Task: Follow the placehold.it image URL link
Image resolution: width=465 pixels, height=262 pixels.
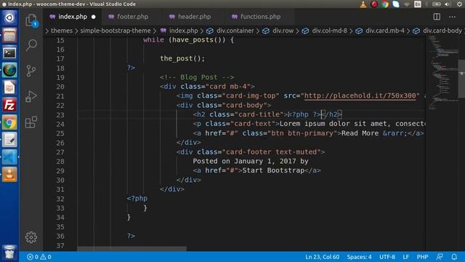Action: click(x=360, y=95)
